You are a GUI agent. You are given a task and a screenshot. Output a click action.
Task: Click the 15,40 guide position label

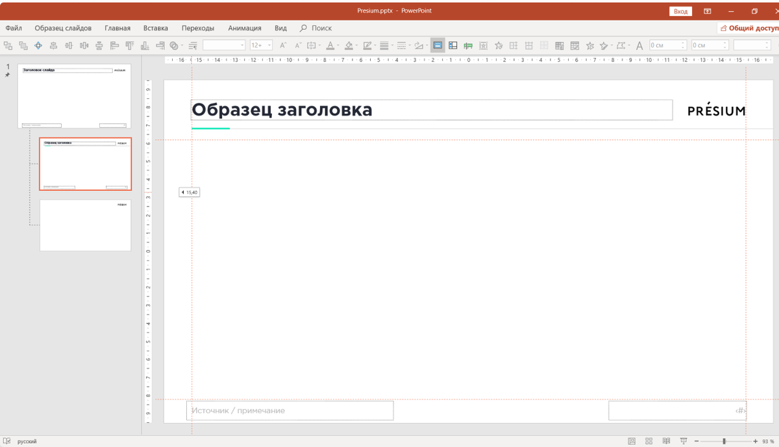point(189,192)
